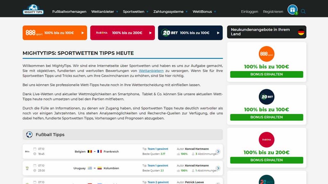Expand the Wettanbieter dropdown arrow
The width and height of the screenshot is (328, 184).
click(x=117, y=12)
